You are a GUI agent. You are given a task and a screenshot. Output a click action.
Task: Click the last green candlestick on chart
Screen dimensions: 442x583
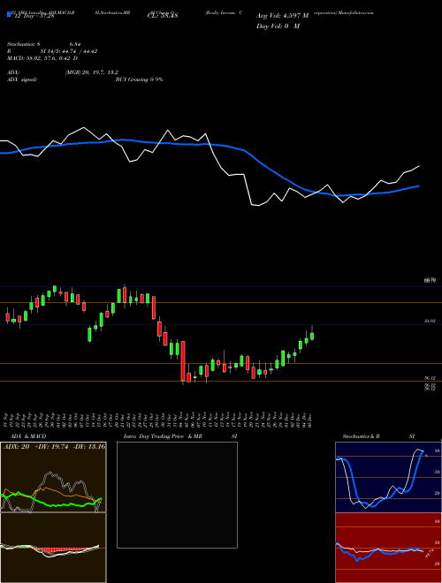click(x=312, y=336)
